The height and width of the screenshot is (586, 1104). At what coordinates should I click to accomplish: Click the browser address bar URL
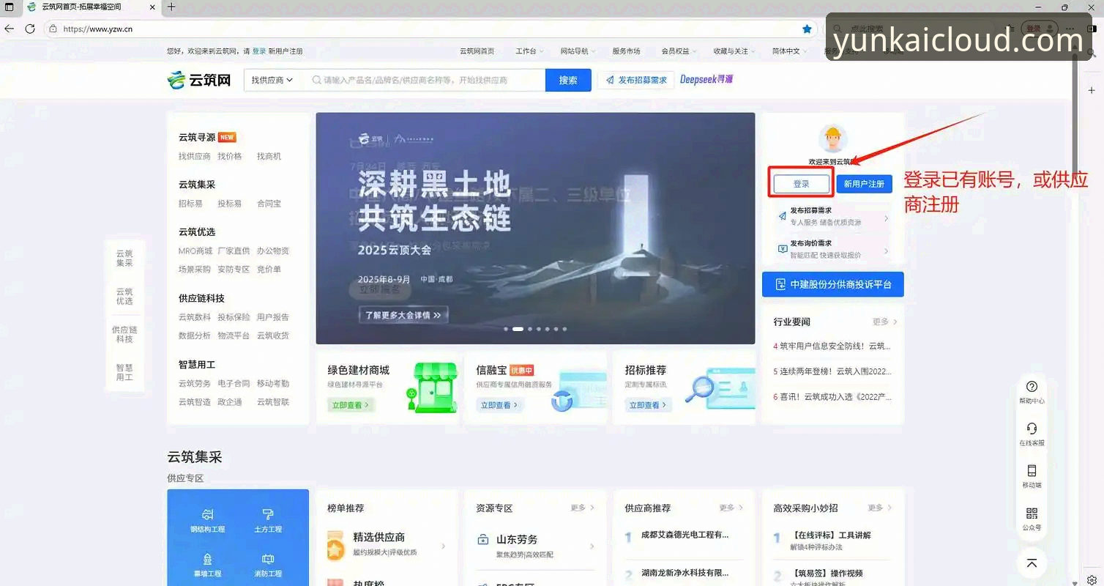tap(98, 29)
